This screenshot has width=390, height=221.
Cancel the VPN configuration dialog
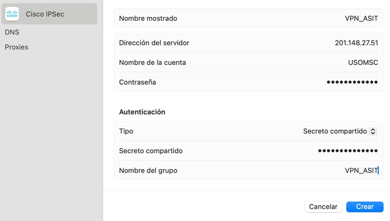323,207
